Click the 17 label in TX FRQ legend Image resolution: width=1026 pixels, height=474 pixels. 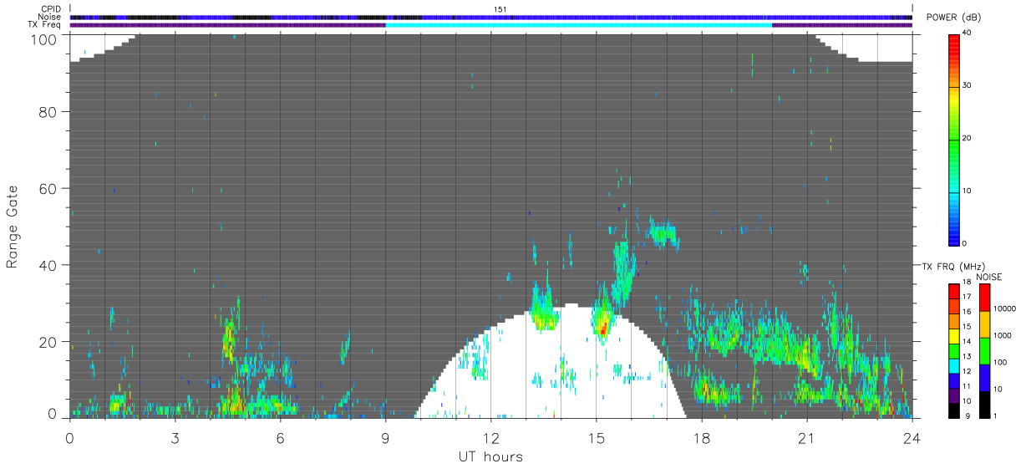[x=967, y=297]
